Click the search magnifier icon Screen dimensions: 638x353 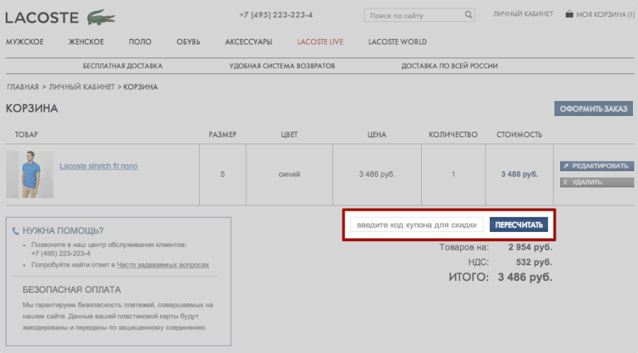[469, 14]
